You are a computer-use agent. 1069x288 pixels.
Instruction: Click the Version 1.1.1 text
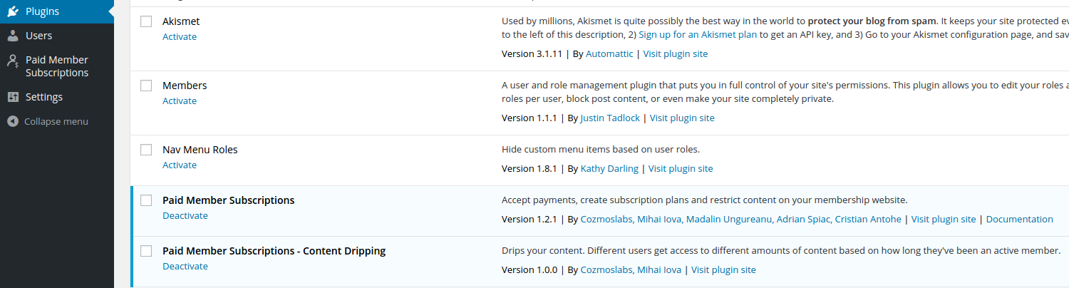tap(530, 118)
